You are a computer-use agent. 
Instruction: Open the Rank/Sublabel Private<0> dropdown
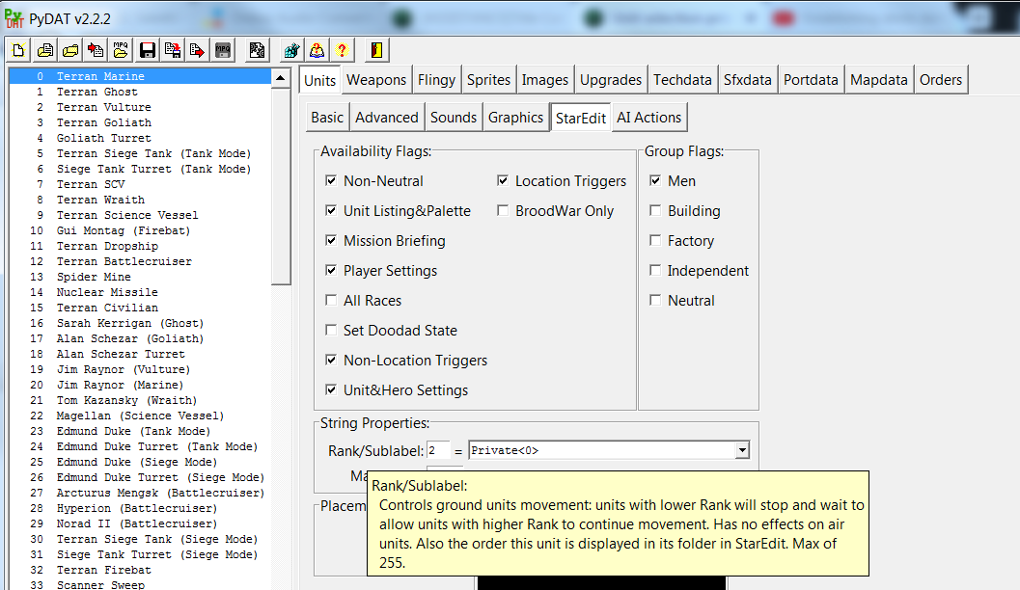point(741,450)
